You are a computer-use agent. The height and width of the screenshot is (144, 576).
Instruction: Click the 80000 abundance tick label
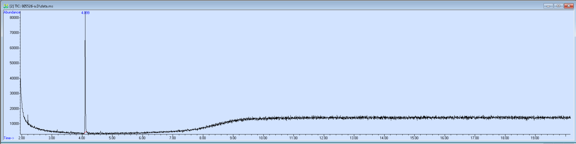(x=14, y=18)
